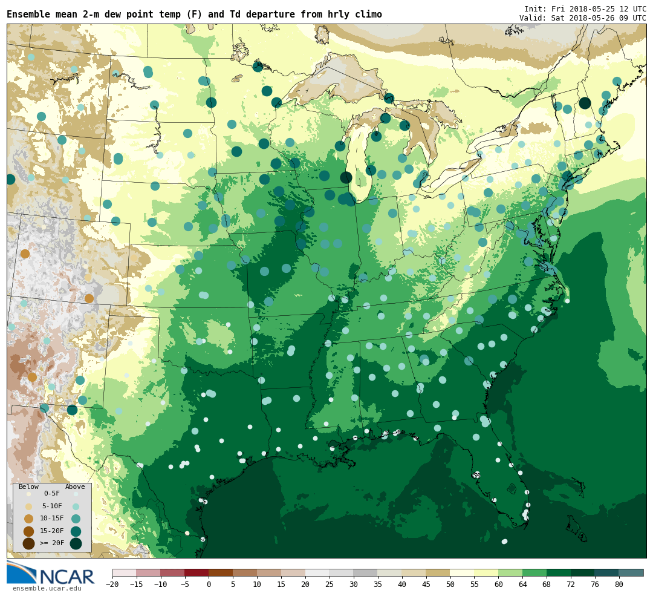Pick the dark green swatch between 68 and 72
Viewport: 653px width, 596px height.
[x=559, y=572]
